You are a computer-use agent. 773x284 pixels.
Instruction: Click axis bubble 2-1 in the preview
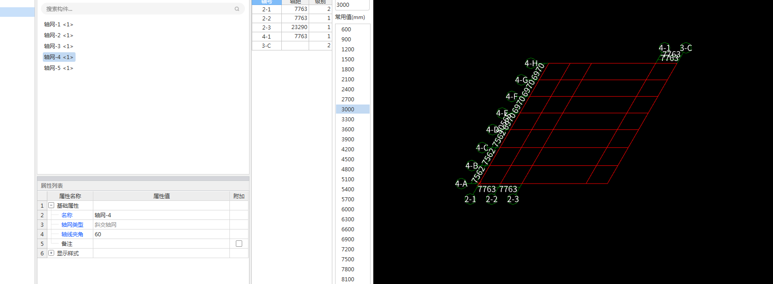(470, 199)
